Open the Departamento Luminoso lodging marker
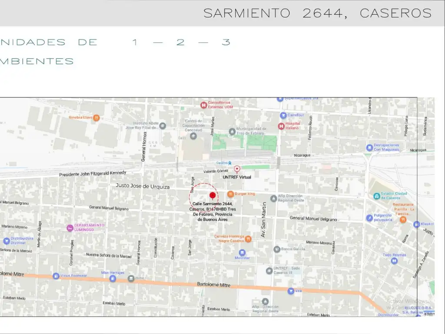The height and width of the screenshot is (334, 445). 70,228
